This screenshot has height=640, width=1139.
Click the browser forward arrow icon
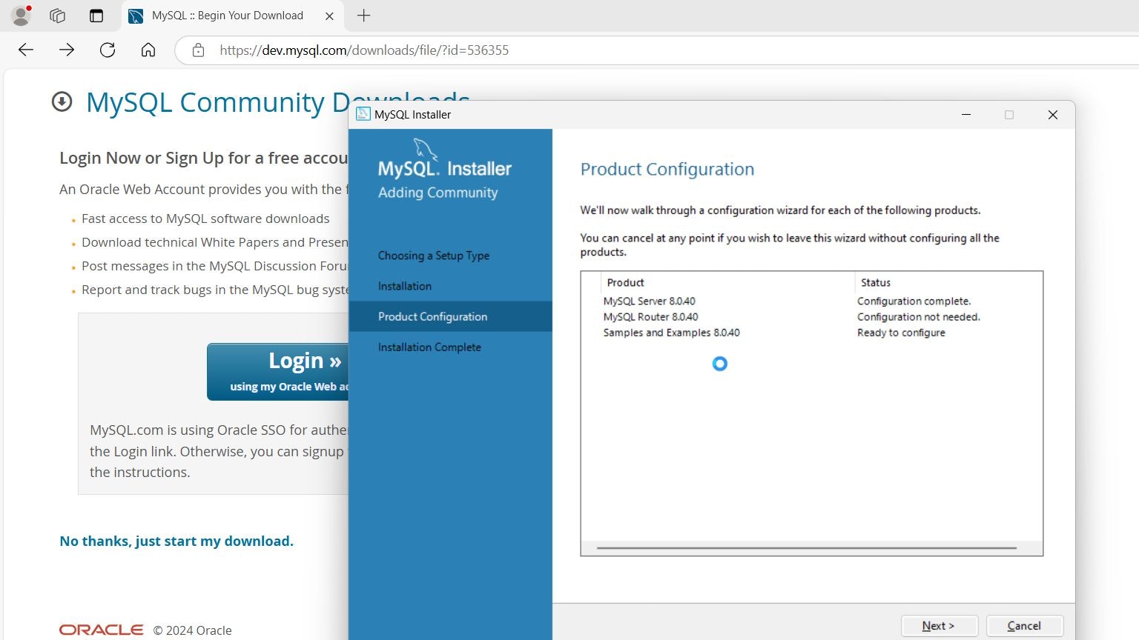pyautogui.click(x=66, y=50)
